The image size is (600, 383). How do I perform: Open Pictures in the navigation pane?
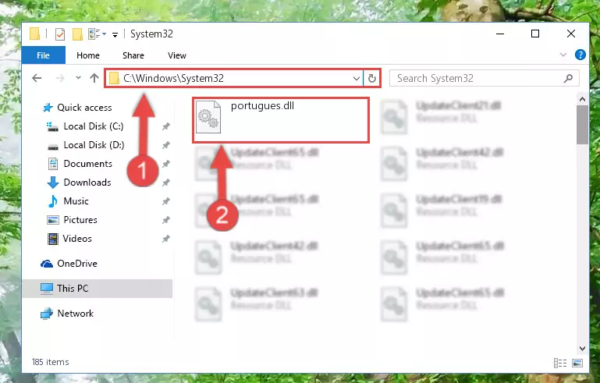click(80, 220)
